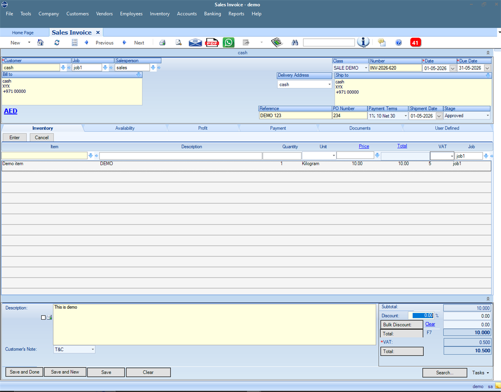Image resolution: width=501 pixels, height=392 pixels.
Task: Click the Search... button
Action: (x=445, y=373)
